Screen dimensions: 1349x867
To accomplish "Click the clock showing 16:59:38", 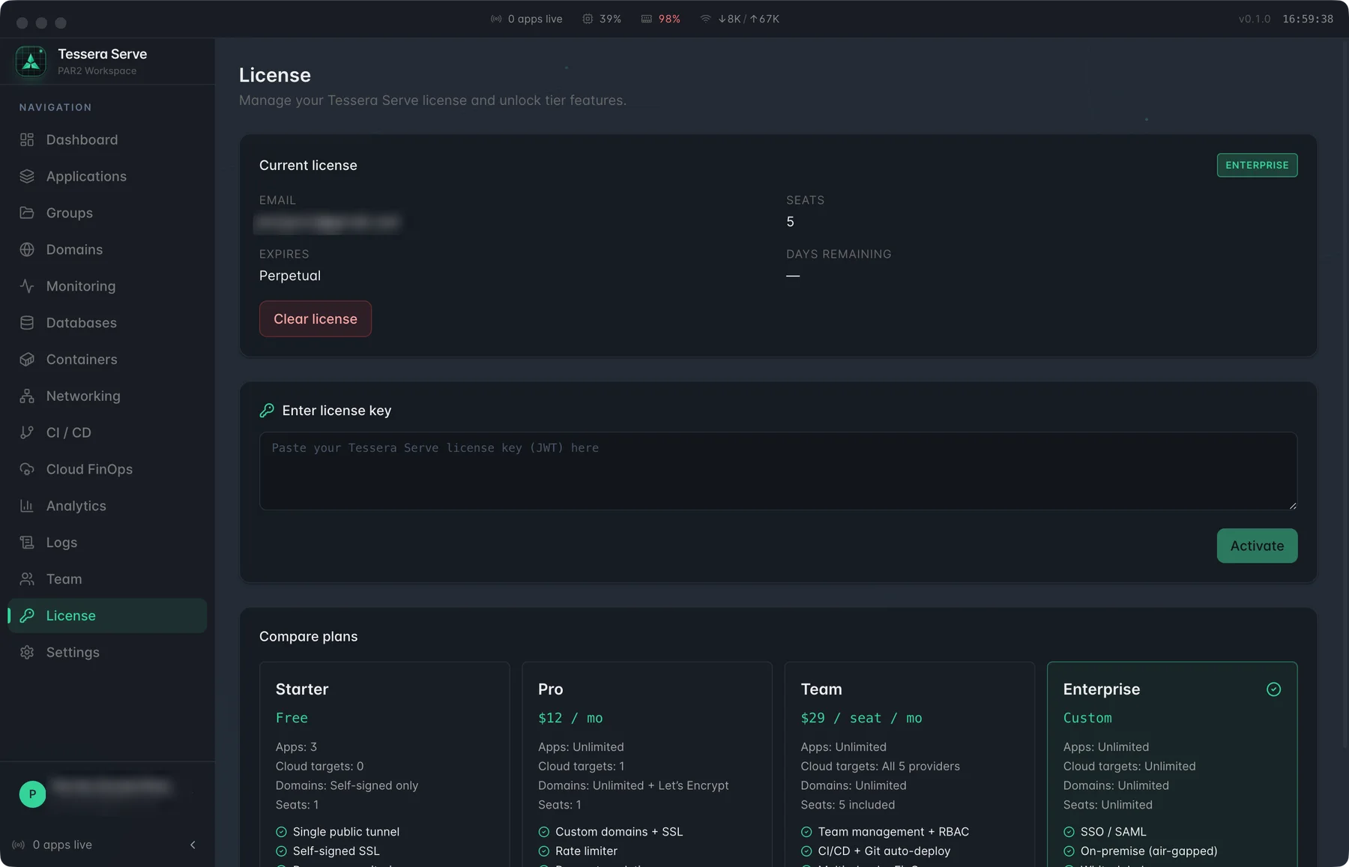I will (1308, 19).
